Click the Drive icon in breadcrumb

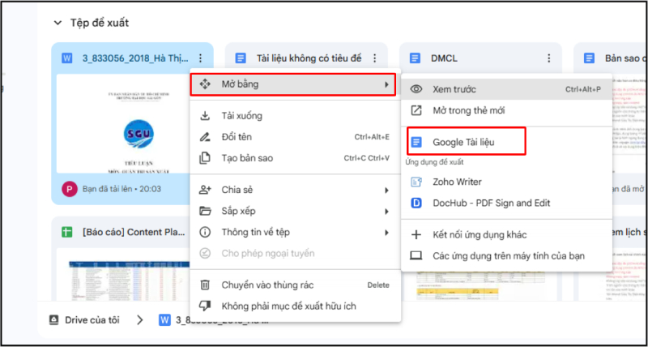pos(53,320)
